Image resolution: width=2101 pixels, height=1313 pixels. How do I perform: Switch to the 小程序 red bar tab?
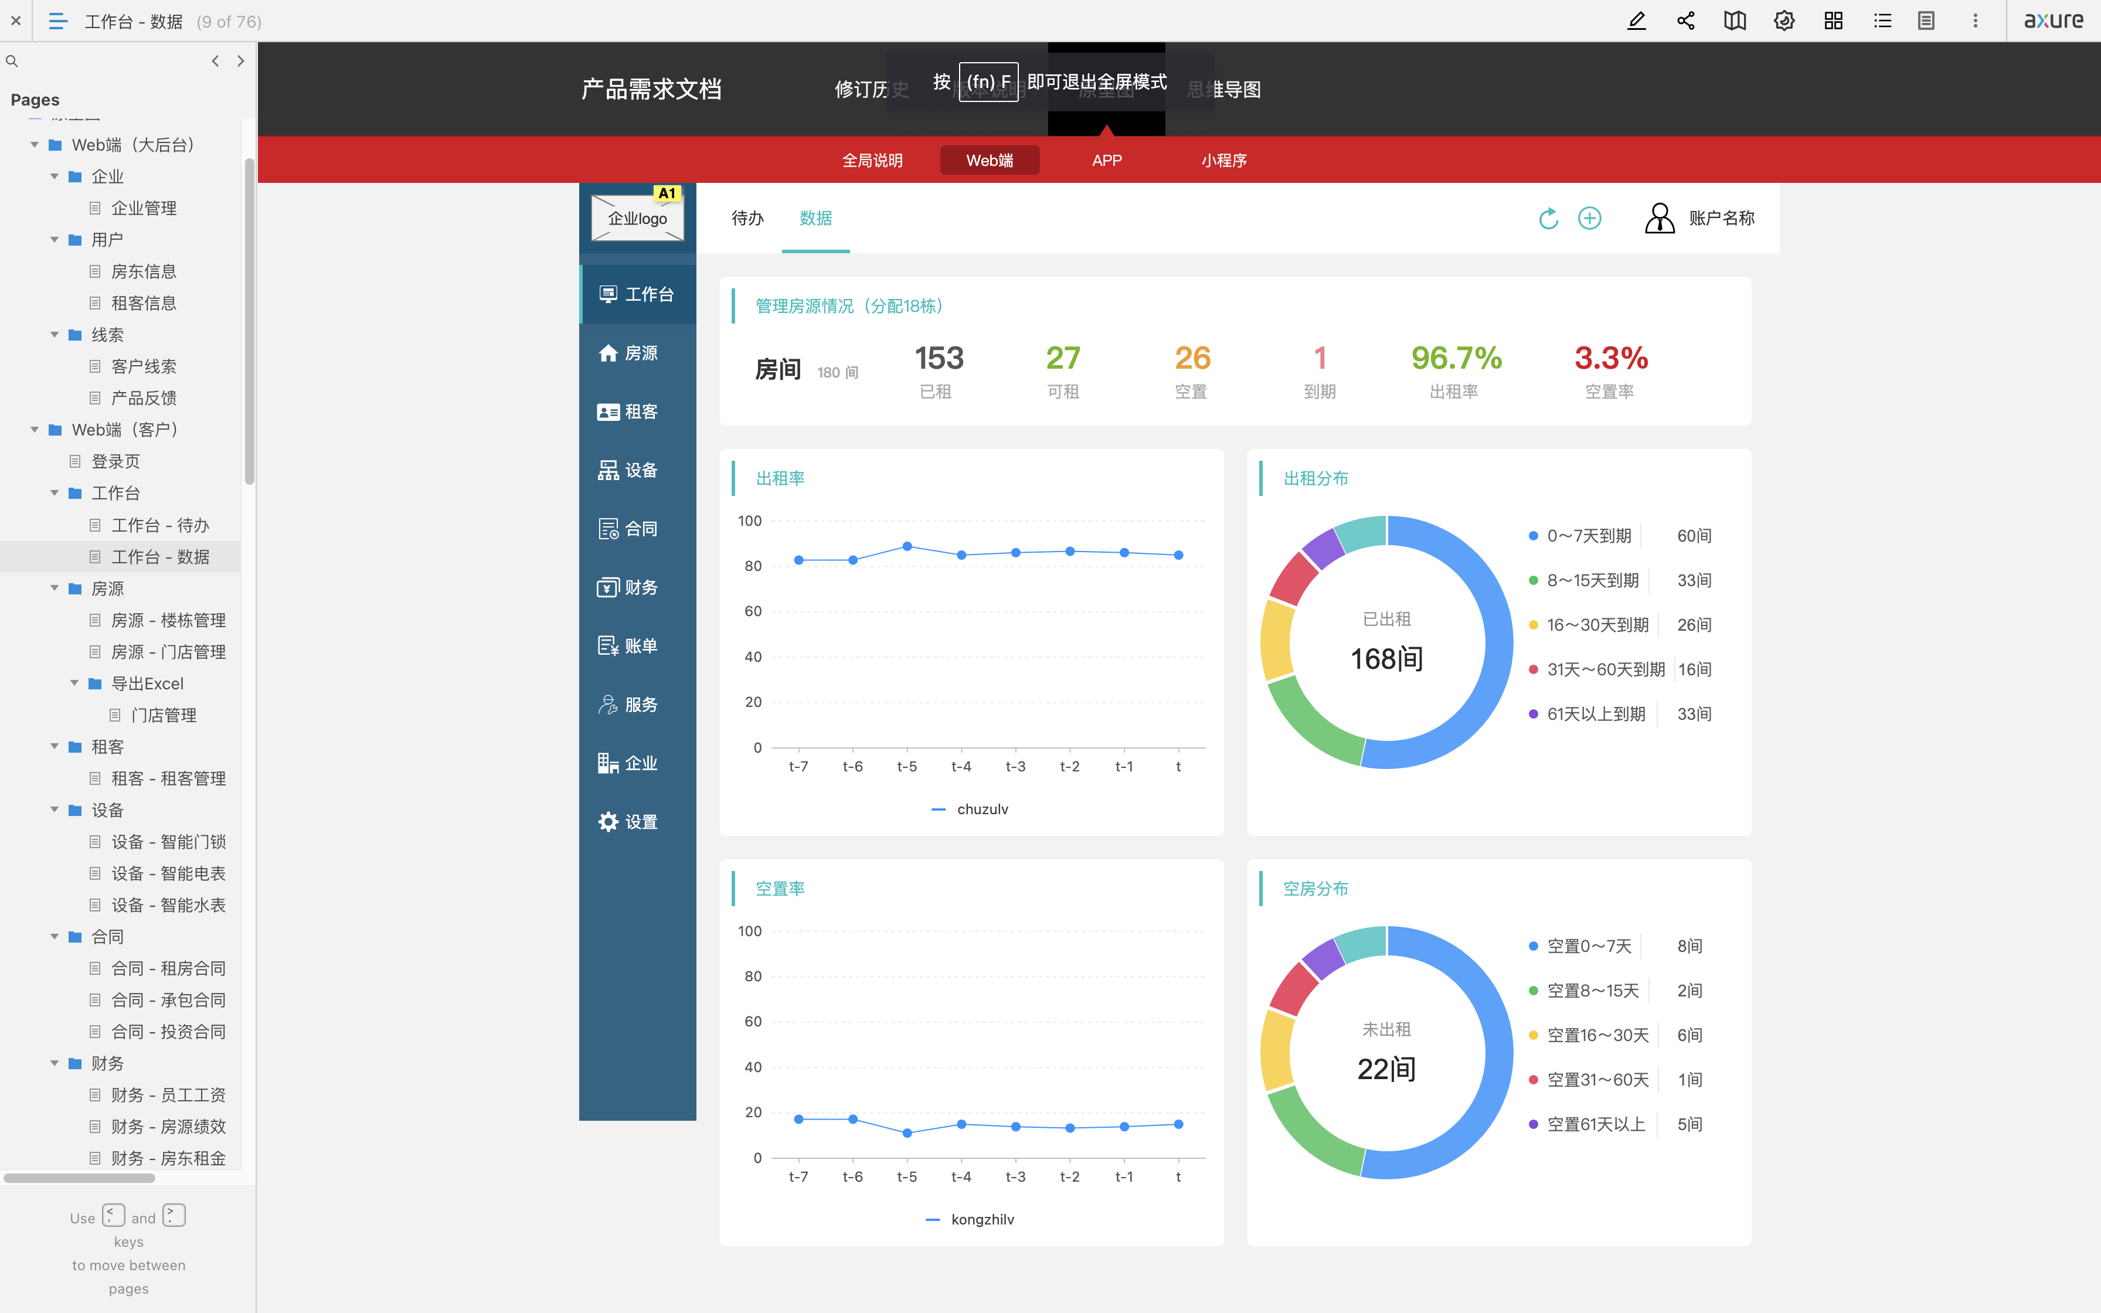pyautogui.click(x=1224, y=161)
